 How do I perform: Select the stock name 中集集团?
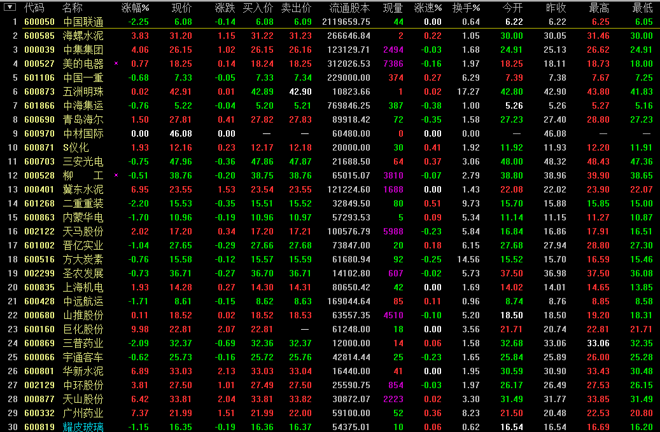click(x=83, y=50)
